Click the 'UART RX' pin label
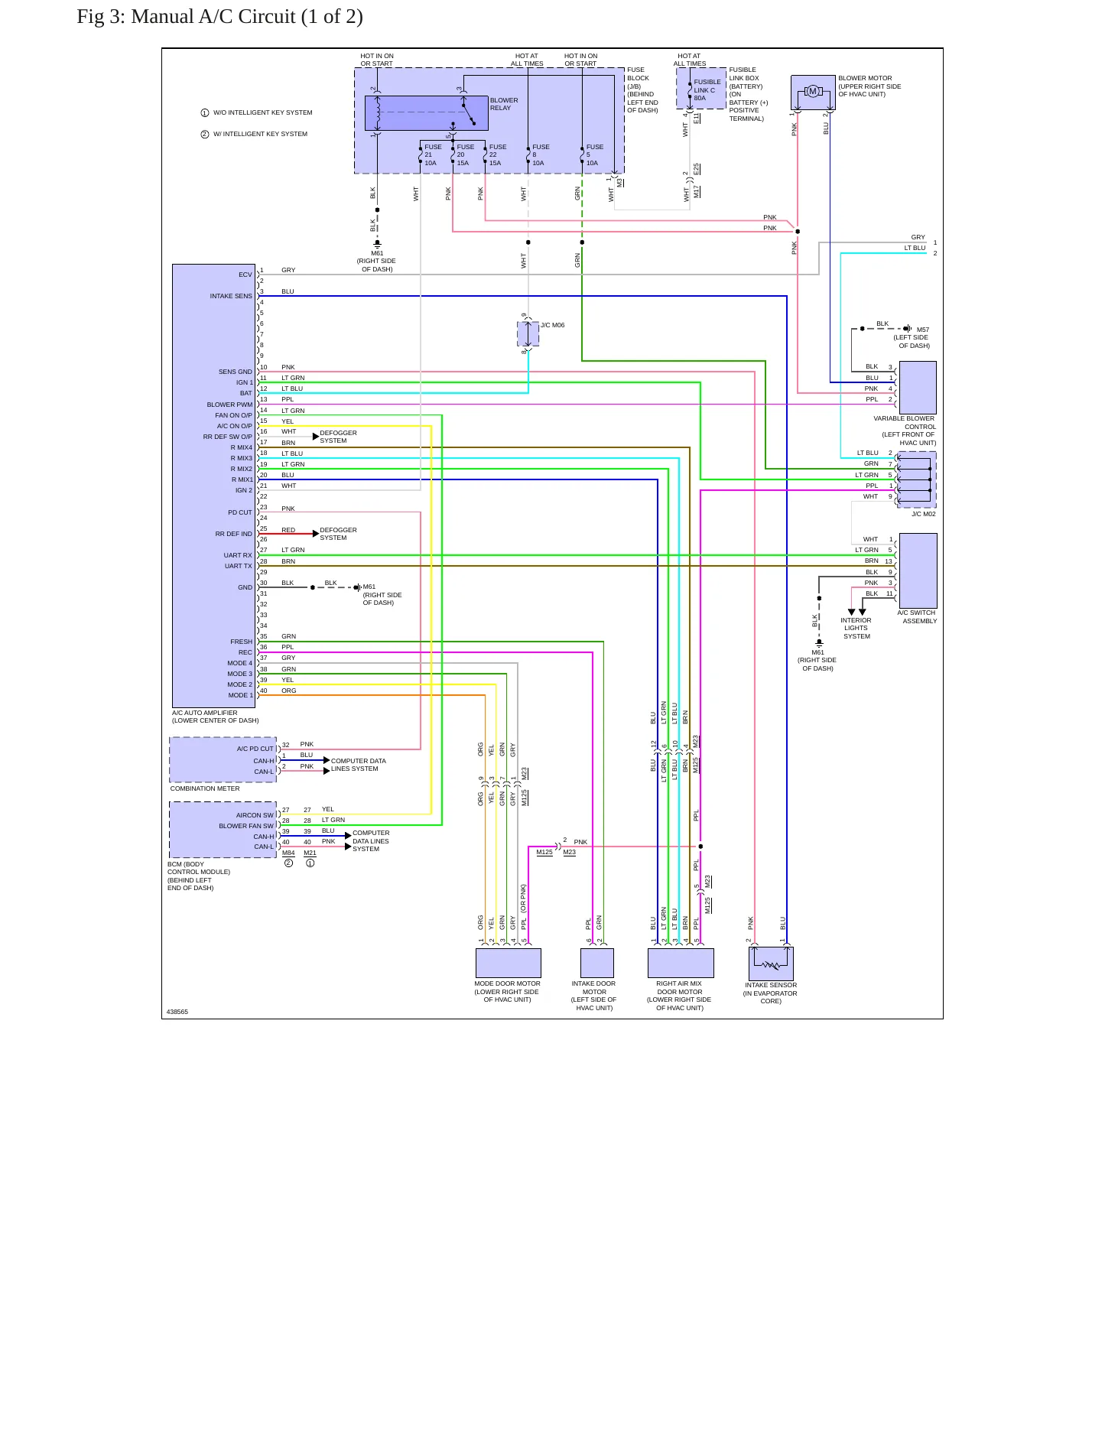1105x1430 pixels. (238, 556)
